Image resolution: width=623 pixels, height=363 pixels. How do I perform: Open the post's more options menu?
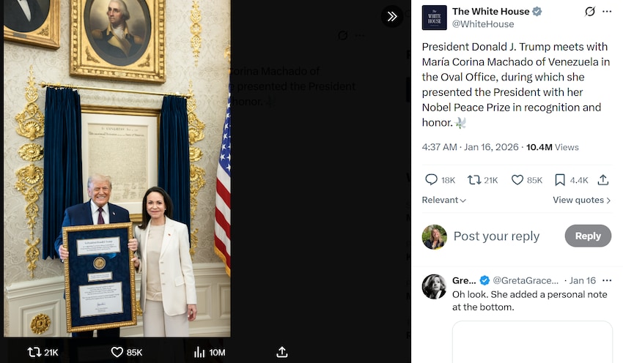pos(607,12)
